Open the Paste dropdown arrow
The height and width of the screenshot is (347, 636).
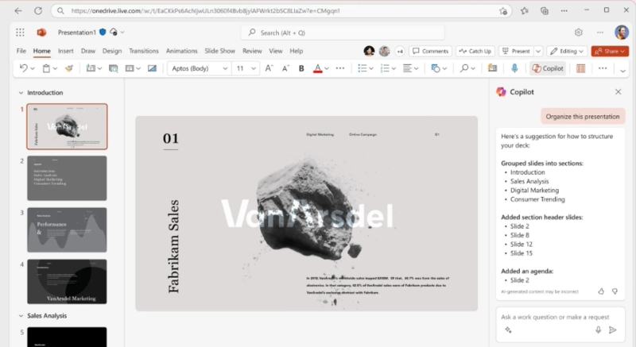pos(55,69)
